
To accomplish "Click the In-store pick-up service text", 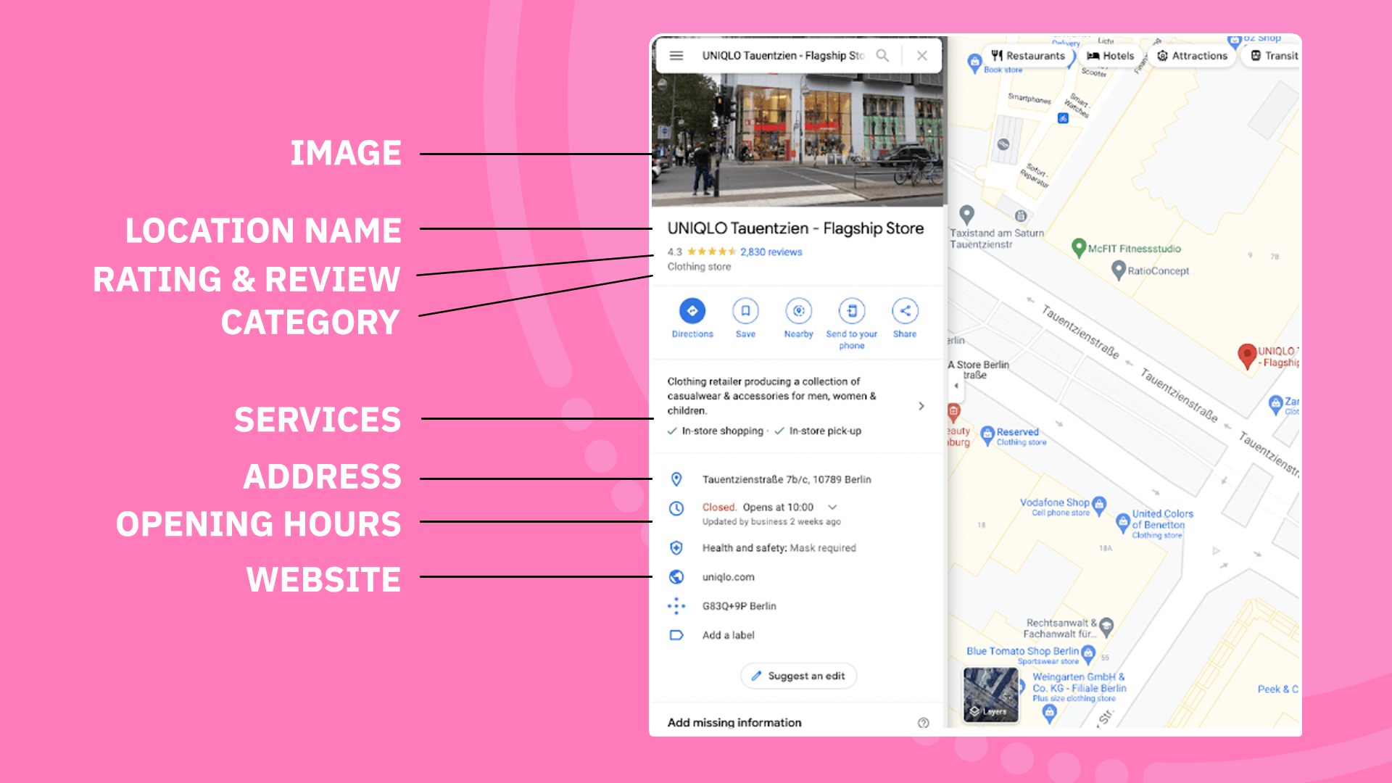I will 825,431.
